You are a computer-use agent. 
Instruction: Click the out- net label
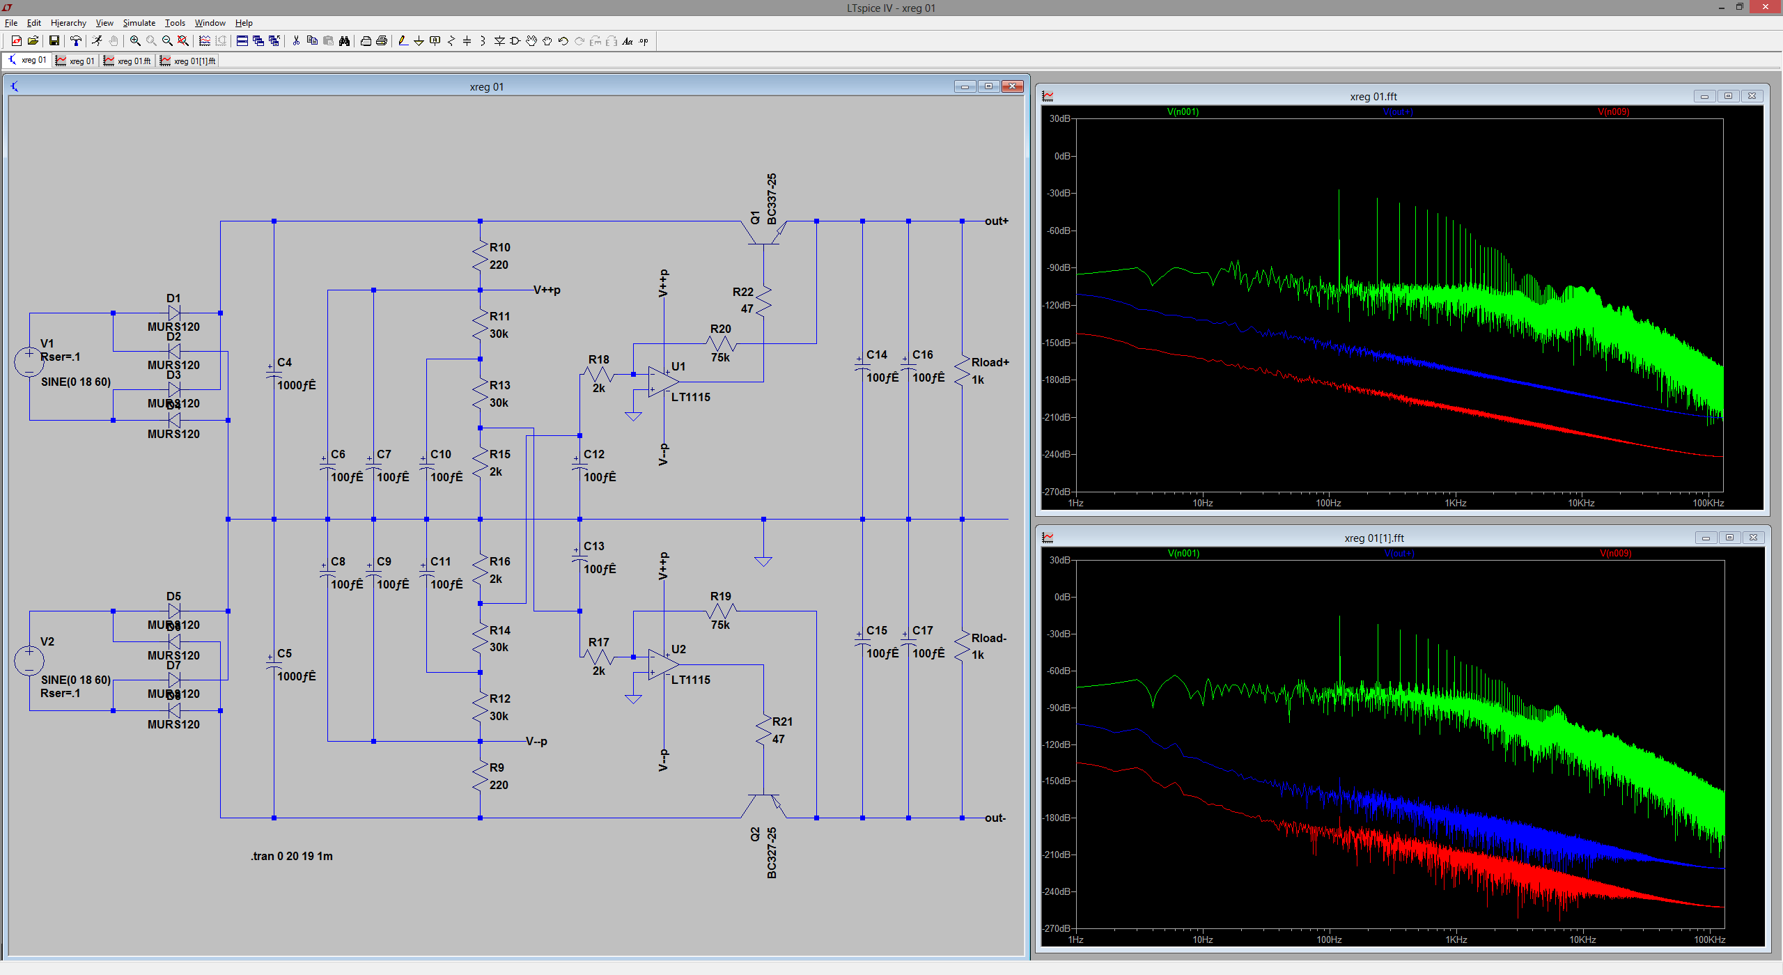tap(995, 818)
